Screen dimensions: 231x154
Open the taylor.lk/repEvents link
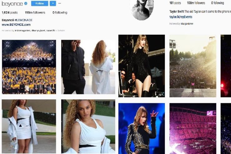coord(181,17)
